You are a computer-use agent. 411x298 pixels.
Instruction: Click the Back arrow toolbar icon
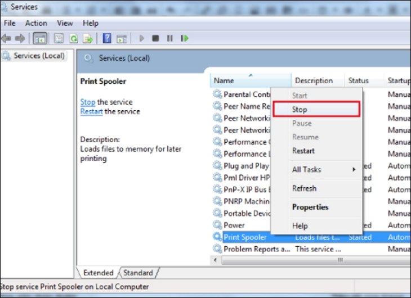point(6,38)
